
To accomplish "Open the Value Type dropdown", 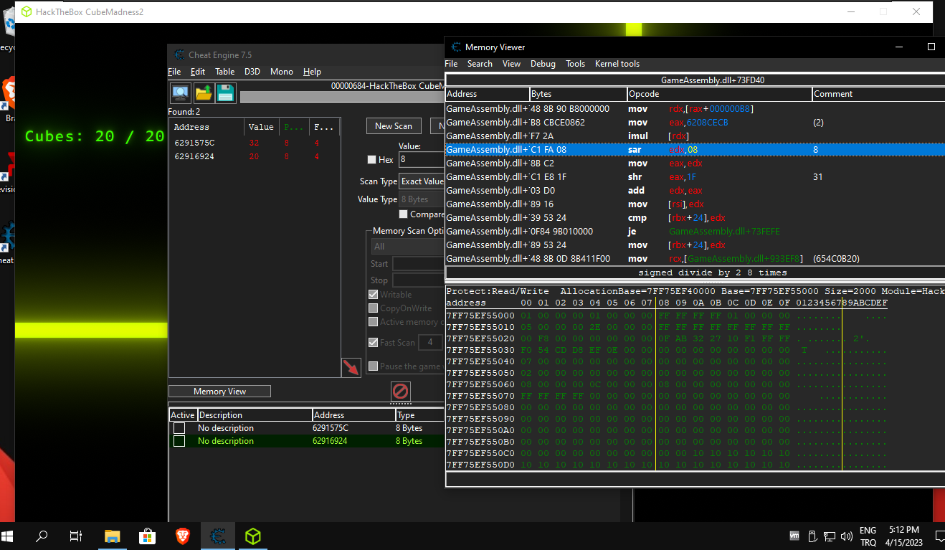I will pyautogui.click(x=422, y=199).
